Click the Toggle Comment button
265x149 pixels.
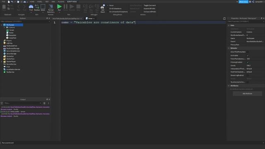pyautogui.click(x=149, y=5)
